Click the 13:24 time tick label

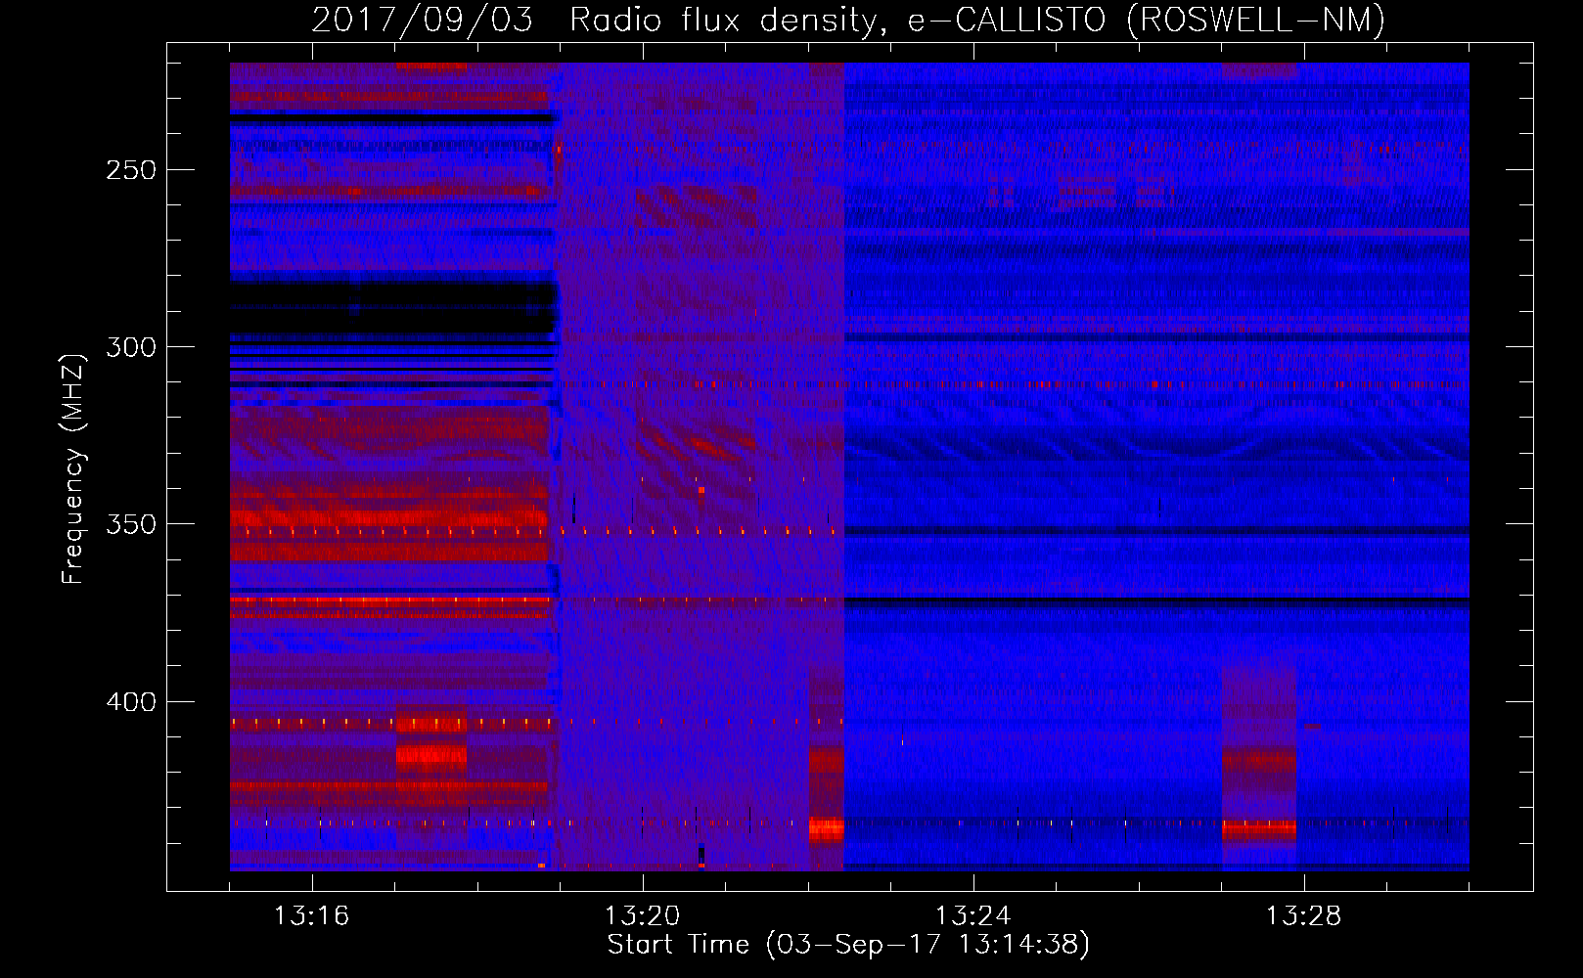tap(973, 916)
